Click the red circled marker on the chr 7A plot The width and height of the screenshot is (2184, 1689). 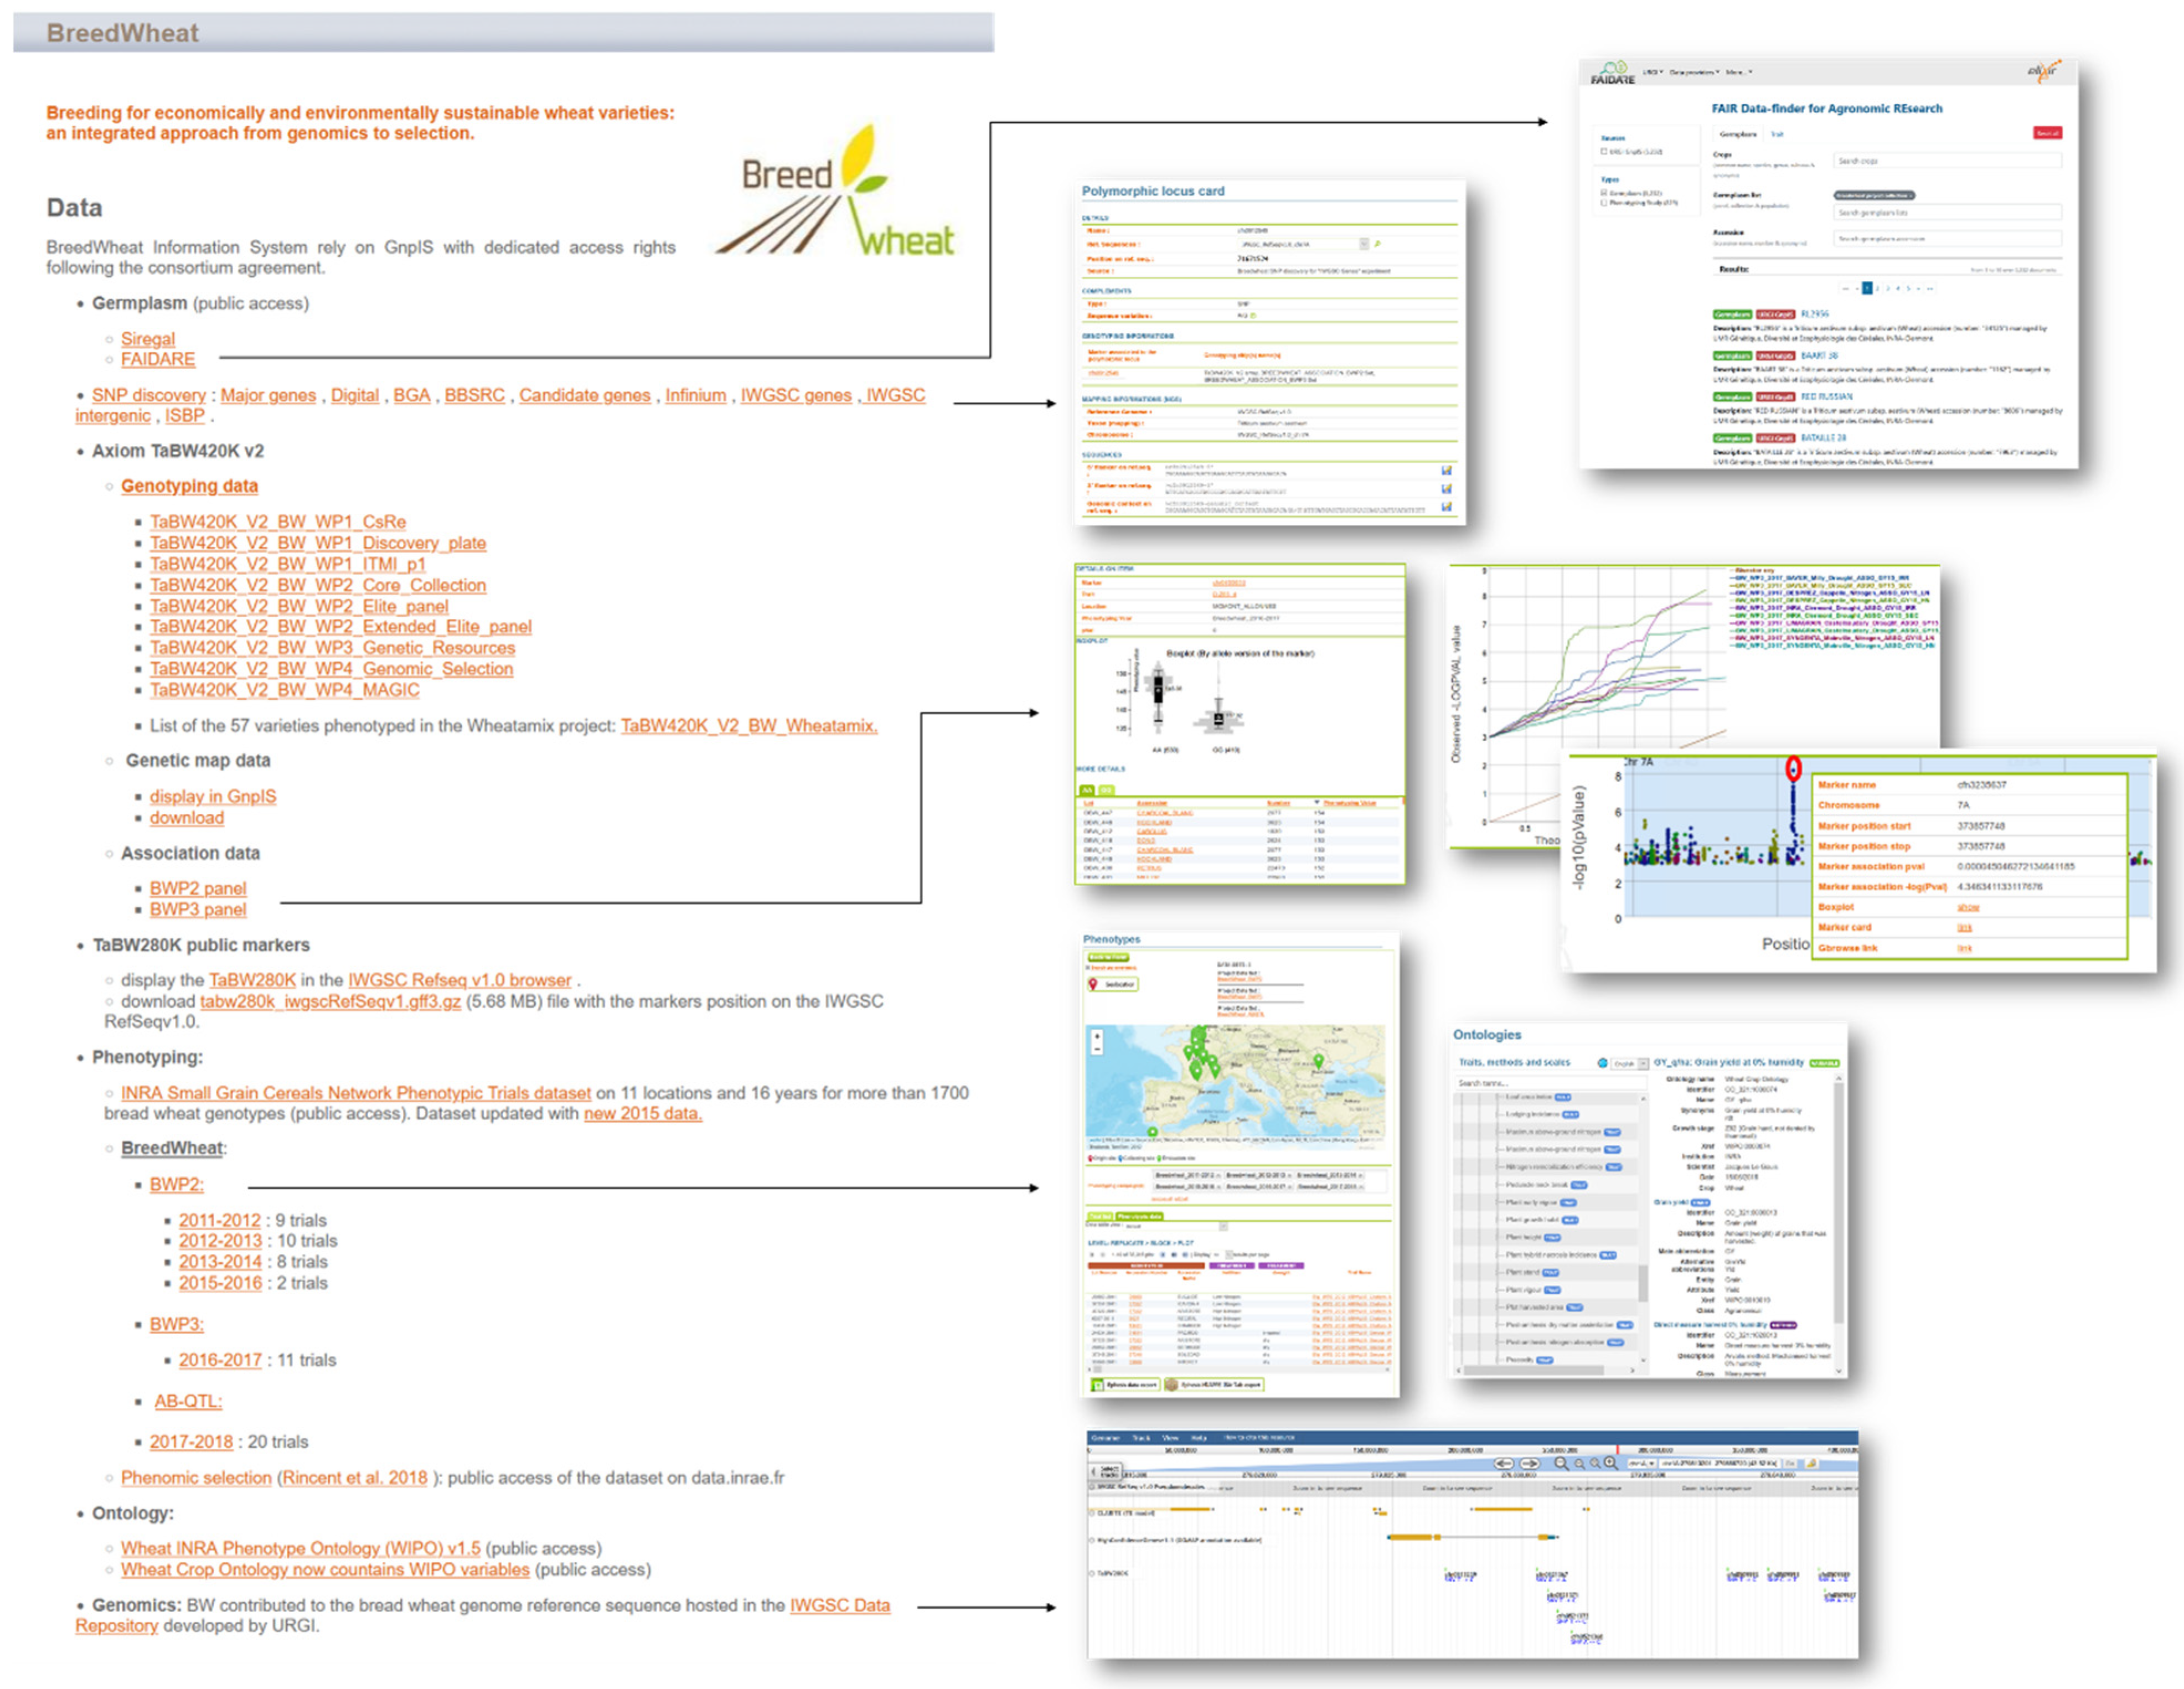1793,768
